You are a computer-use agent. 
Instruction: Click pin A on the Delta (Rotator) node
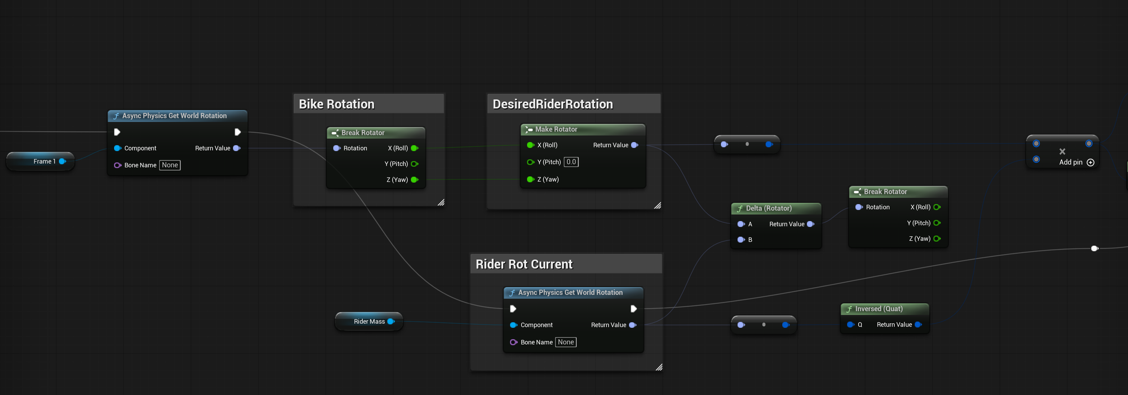click(741, 224)
